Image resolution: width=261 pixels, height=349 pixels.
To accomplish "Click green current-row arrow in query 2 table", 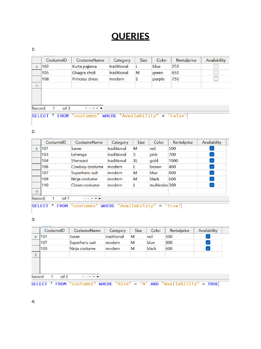I will (x=37, y=149).
